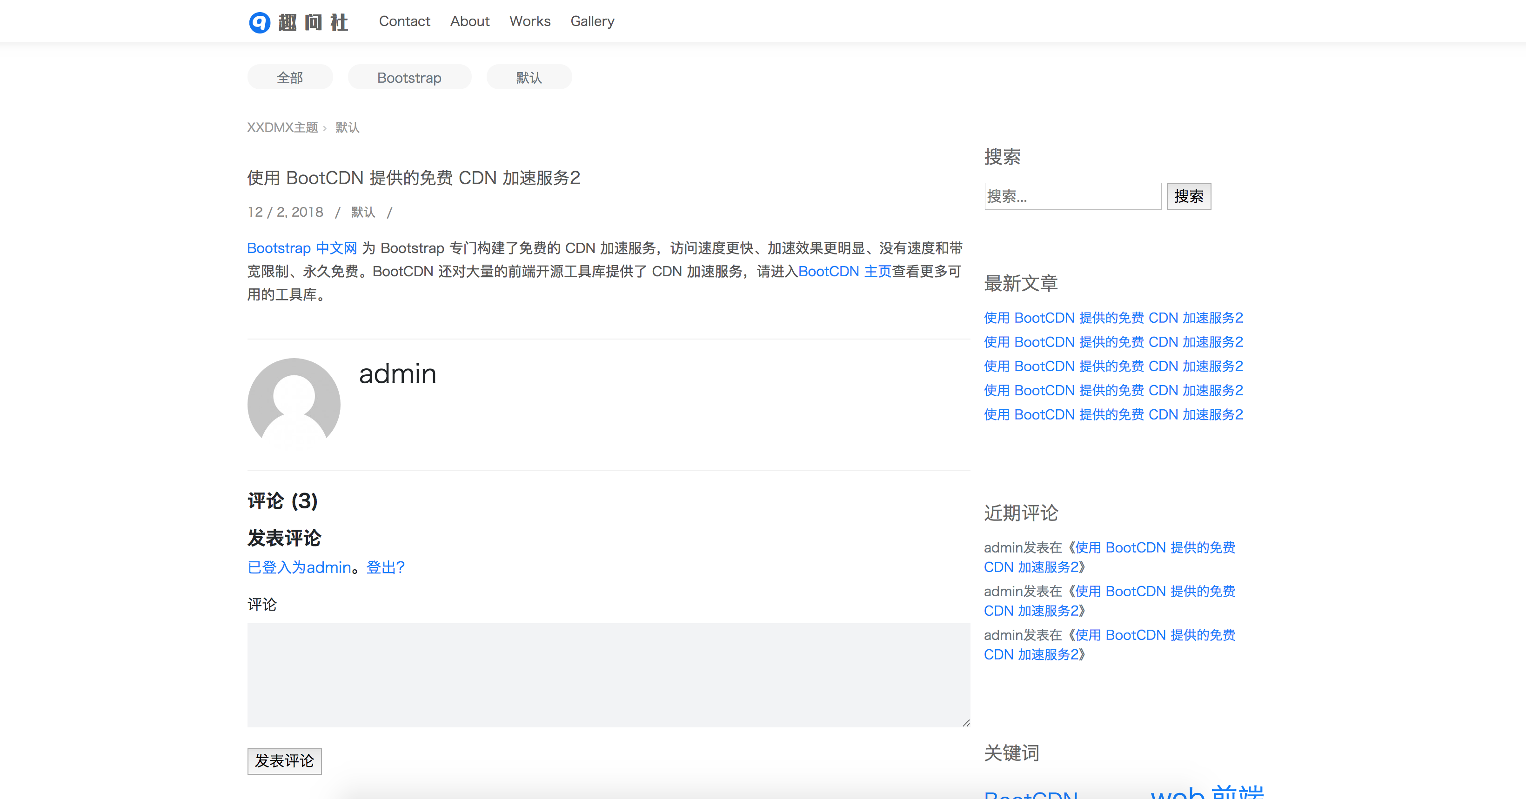Click XXDMX主题 breadcrumb link
1526x799 pixels.
point(282,127)
